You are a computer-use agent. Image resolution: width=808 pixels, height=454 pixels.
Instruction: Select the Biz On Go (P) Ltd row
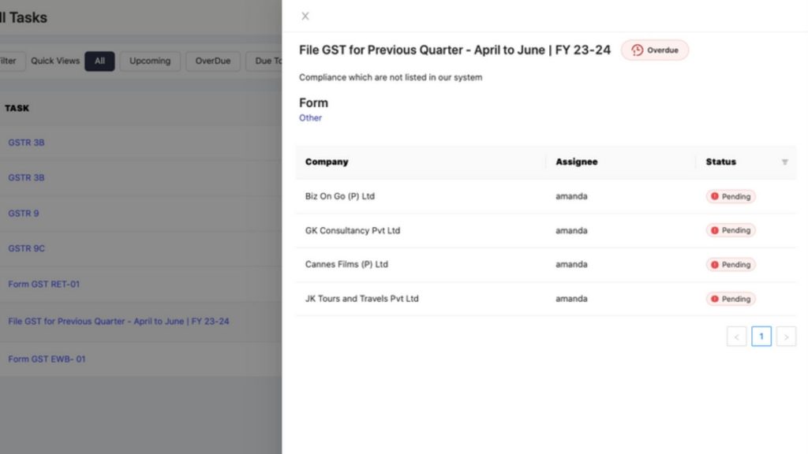click(546, 196)
